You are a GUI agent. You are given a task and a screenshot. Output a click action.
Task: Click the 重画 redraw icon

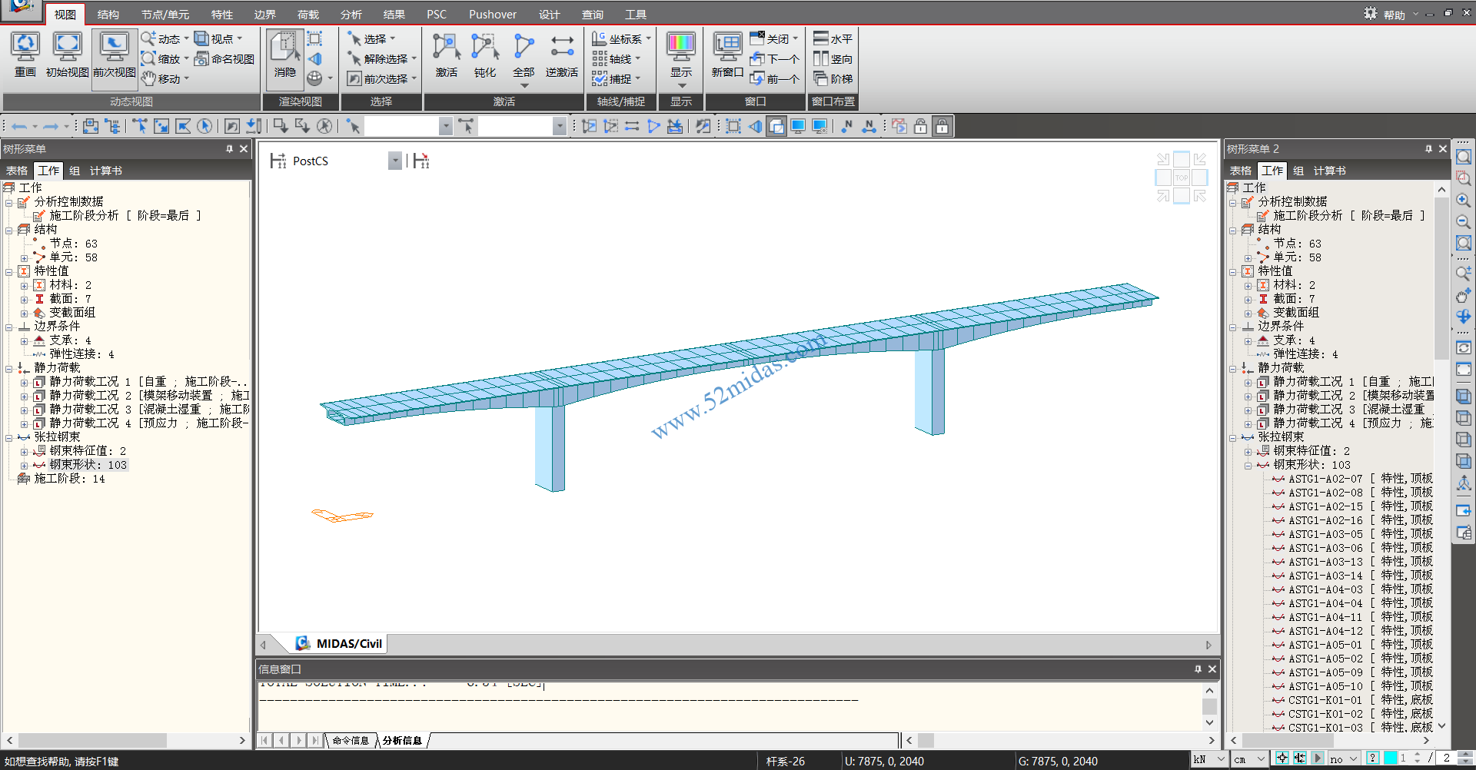click(x=25, y=54)
